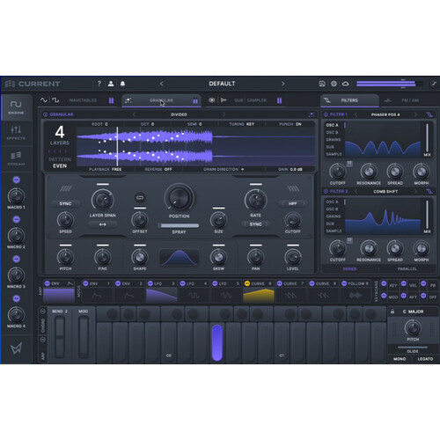Viewport: 440px width, 440px height.
Task: Click the Filter 1 Mix slider
Action: pyautogui.click(x=427, y=138)
